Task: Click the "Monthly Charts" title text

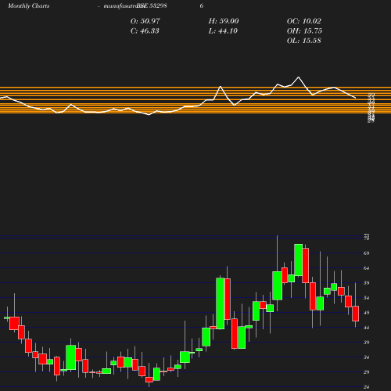Action: click(29, 6)
